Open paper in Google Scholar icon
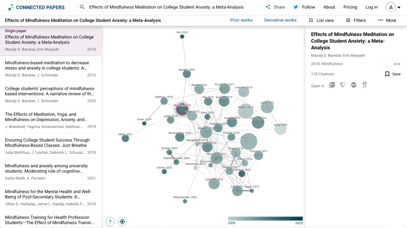The height and width of the screenshot is (228, 407). 364,85
